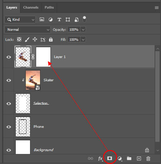161x164 pixels.
Task: Delete layer with the trash icon
Action: tap(148, 159)
